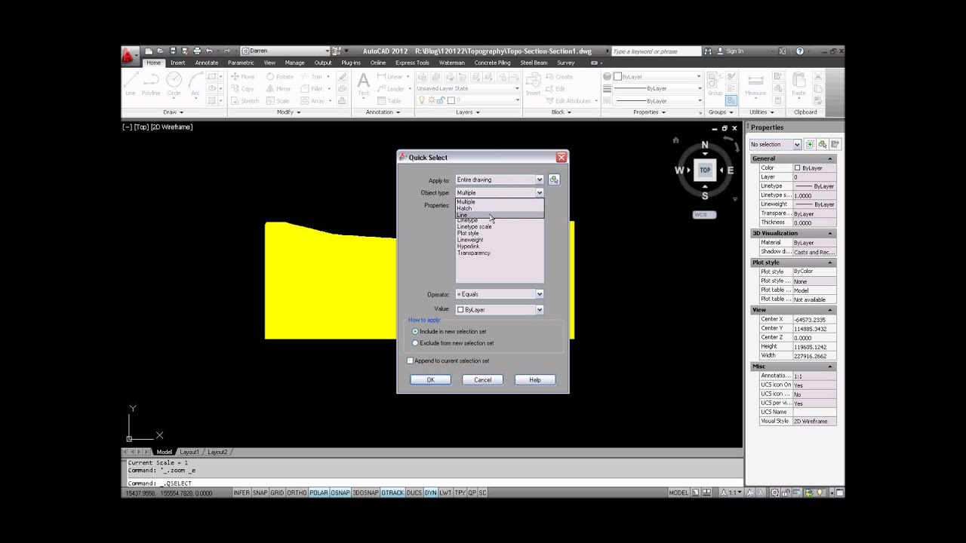Click the Color ByLayer value in Properties palette
966x543 pixels.
pos(814,167)
